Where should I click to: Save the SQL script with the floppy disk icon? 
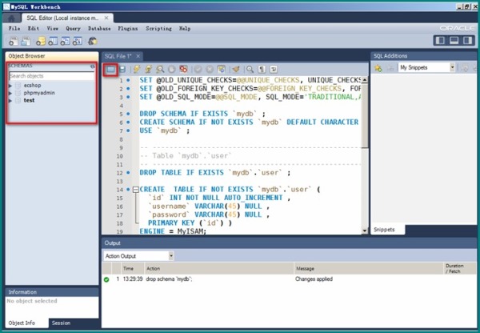click(122, 70)
